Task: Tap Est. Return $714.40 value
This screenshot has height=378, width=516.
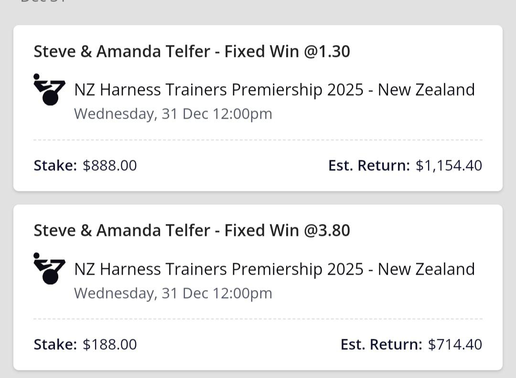Action: (455, 345)
